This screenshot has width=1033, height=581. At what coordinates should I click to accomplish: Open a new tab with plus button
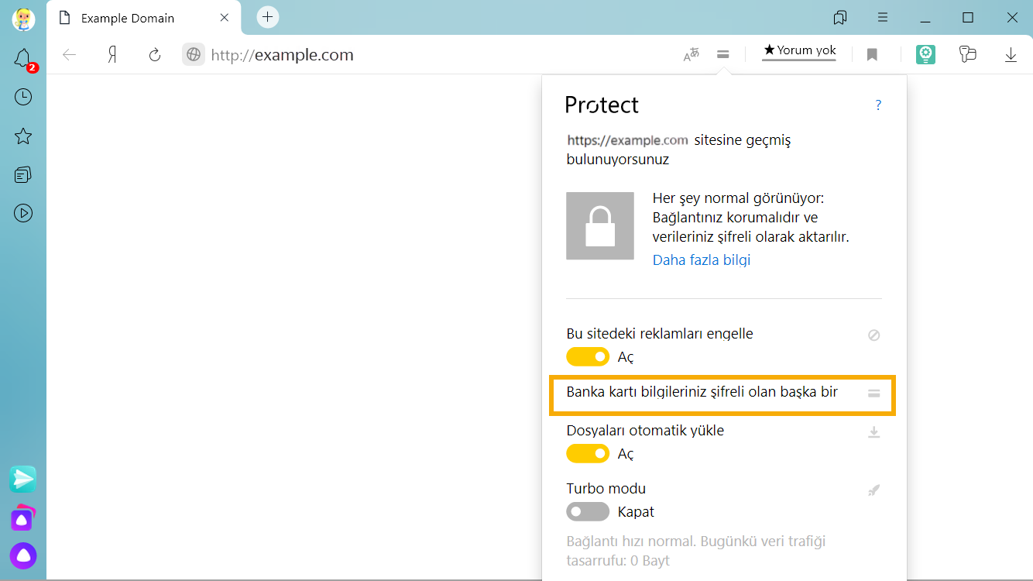tap(268, 17)
